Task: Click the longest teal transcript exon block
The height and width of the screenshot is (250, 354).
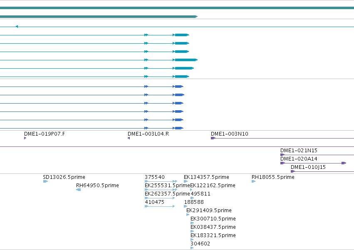Action: [186, 60]
